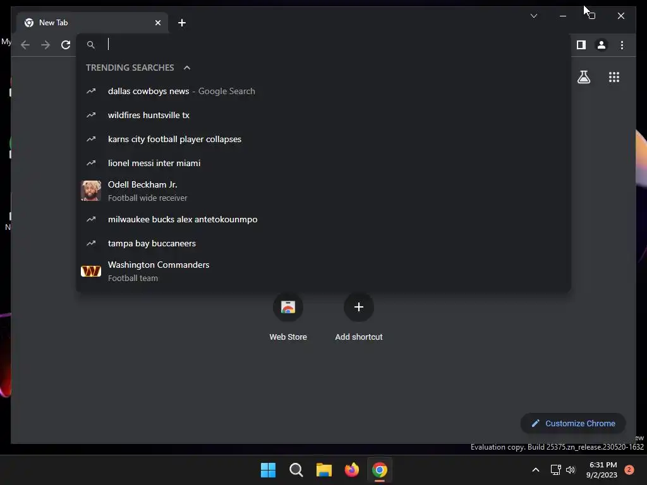Screen dimensions: 647x485
Task: Click trending arrow beside dallas cowboys news
Action: [x=91, y=91]
